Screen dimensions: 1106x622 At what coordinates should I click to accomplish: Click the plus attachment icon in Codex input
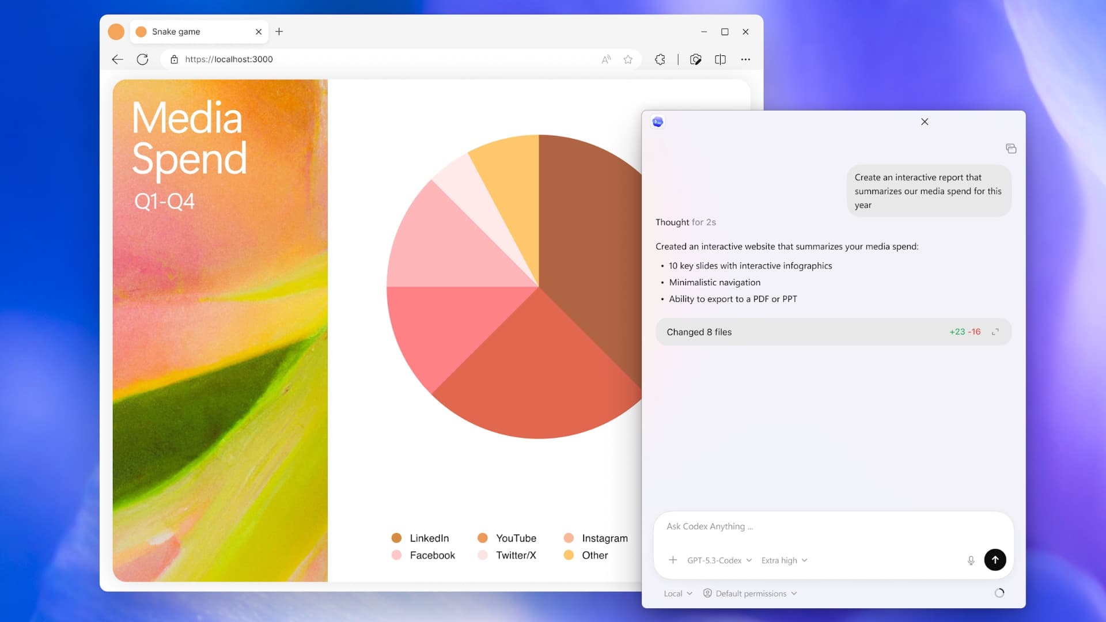point(673,560)
